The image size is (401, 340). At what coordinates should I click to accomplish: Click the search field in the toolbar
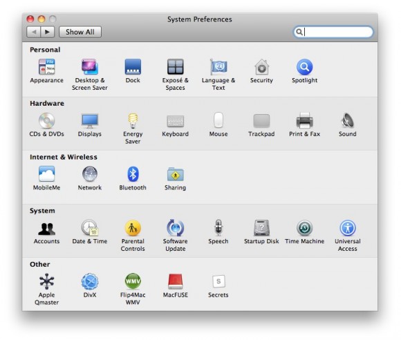[333, 32]
